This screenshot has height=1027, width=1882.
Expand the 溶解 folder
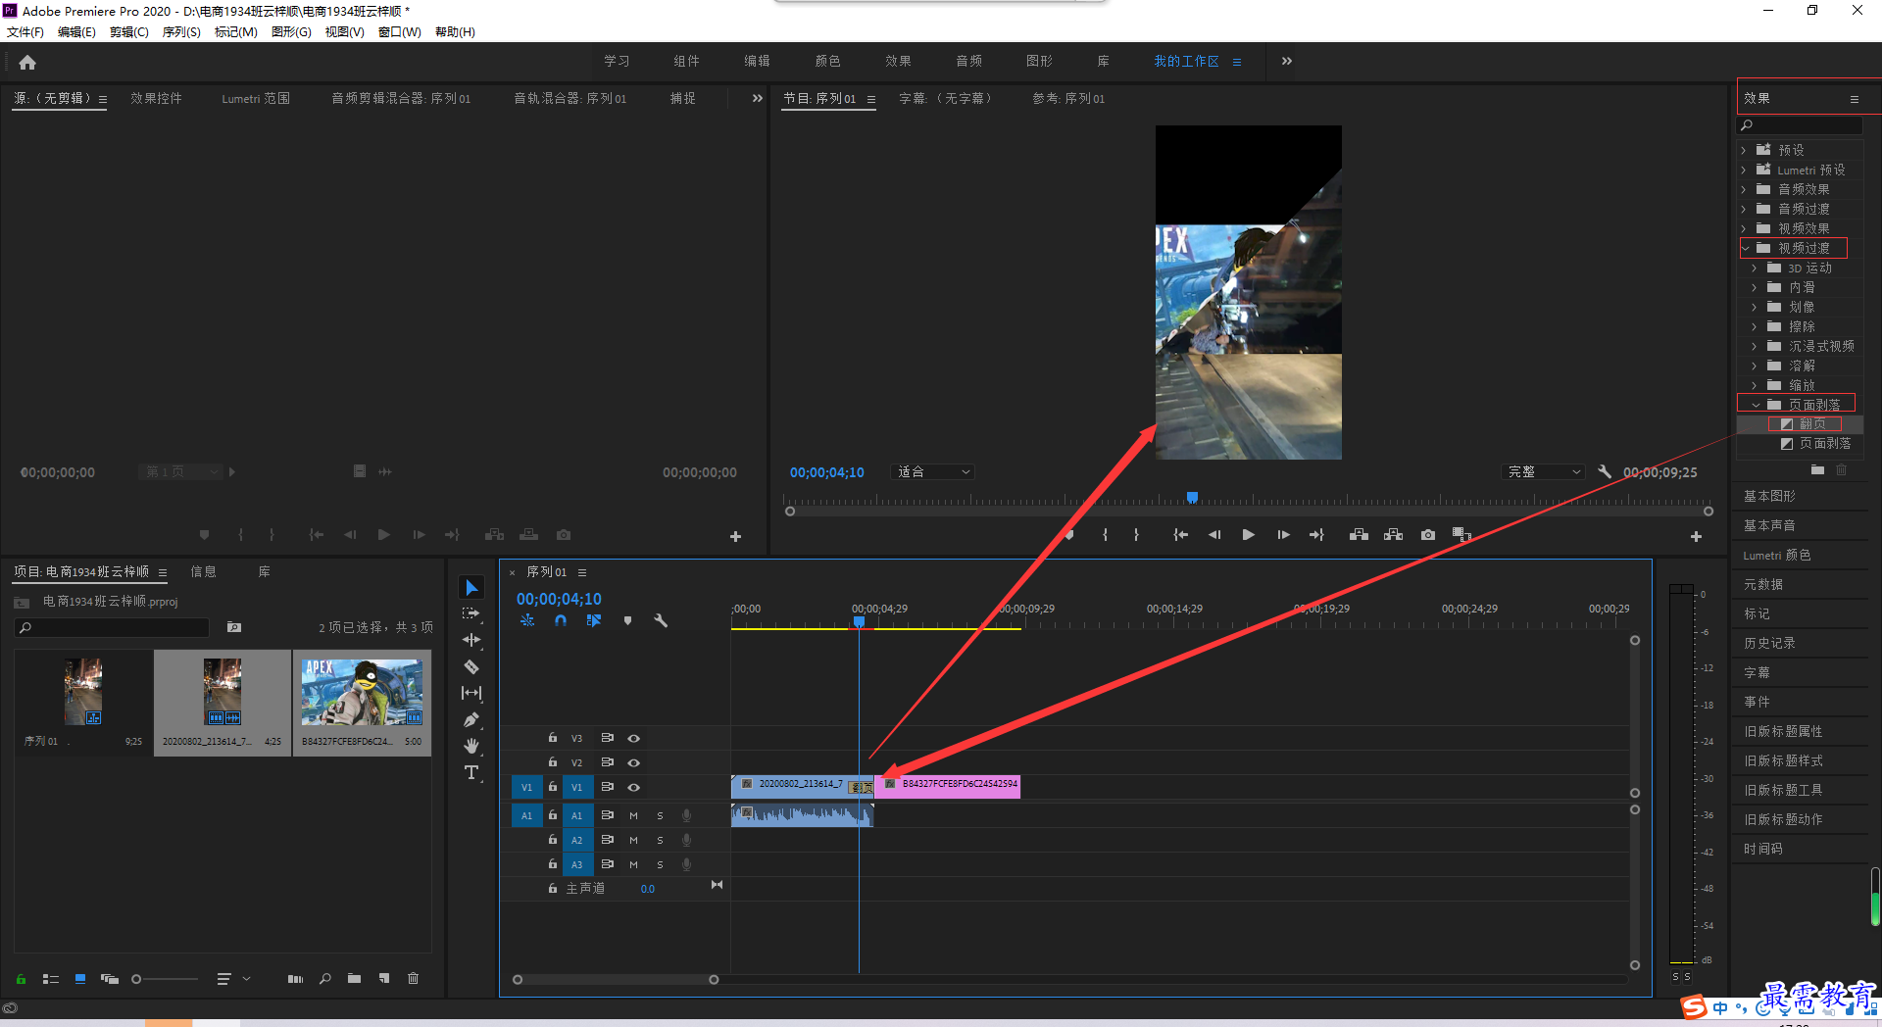point(1754,366)
